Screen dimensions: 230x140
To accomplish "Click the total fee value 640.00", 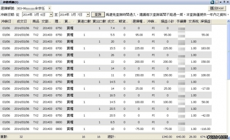I will click(x=181, y=137).
